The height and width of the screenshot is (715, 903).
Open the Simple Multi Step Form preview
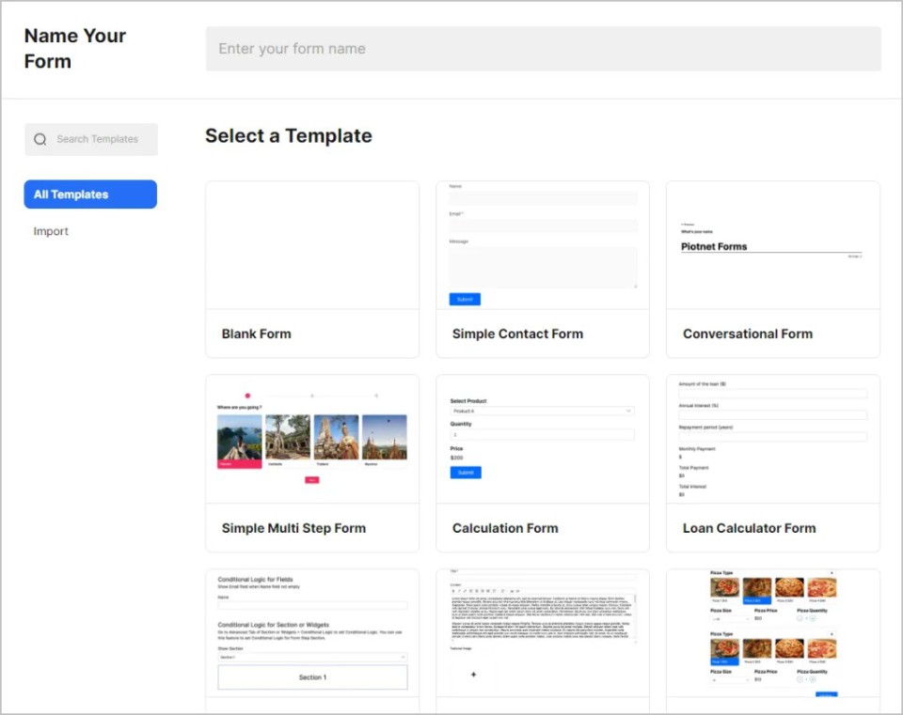pyautogui.click(x=312, y=439)
